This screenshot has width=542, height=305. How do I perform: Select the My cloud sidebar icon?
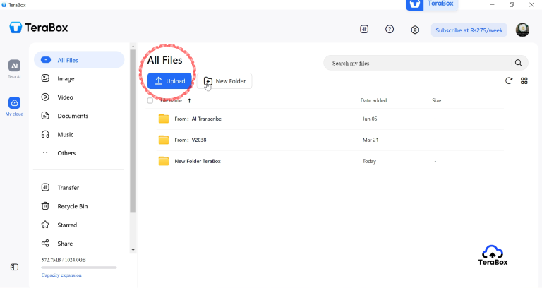click(14, 103)
